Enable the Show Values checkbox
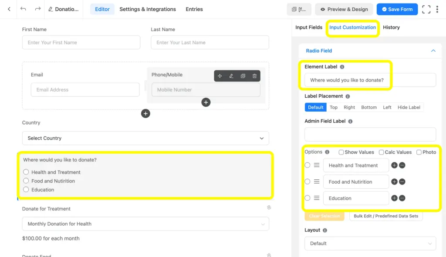 341,152
